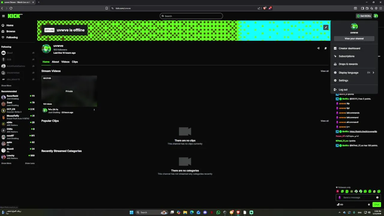
Task: Click the banner edit pencil icon
Action: (x=326, y=27)
